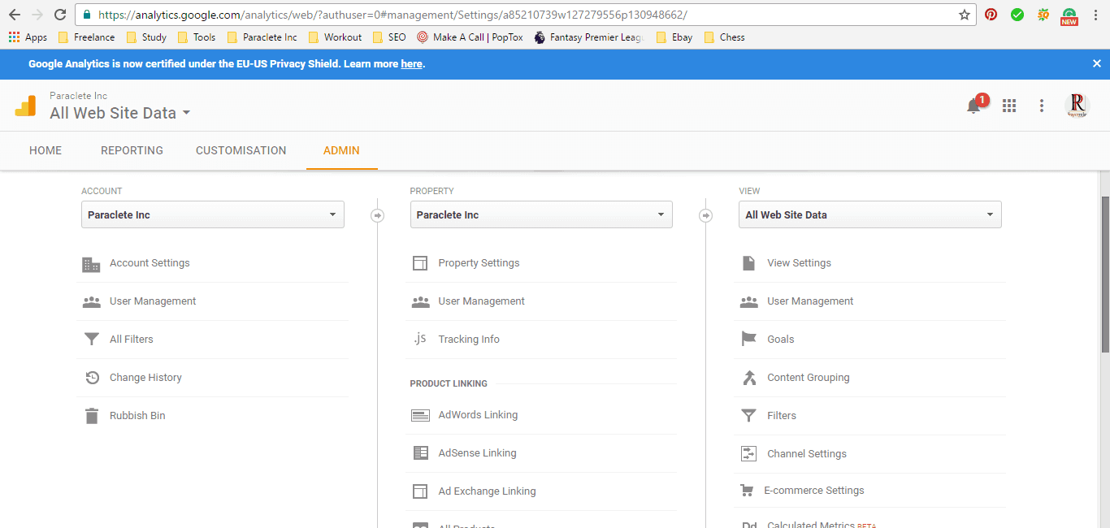Open the Paraclete Inc bookmarks folder
This screenshot has width=1110, height=528.
click(262, 37)
